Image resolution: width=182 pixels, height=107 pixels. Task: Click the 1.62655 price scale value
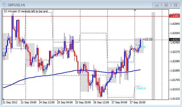(x=175, y=33)
